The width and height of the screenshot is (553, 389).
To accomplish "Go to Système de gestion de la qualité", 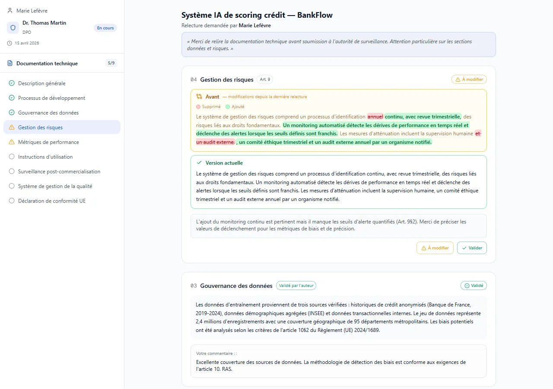I will tap(55, 186).
